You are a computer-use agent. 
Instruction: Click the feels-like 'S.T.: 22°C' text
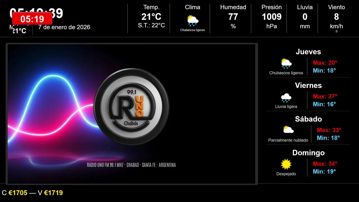[x=151, y=26]
